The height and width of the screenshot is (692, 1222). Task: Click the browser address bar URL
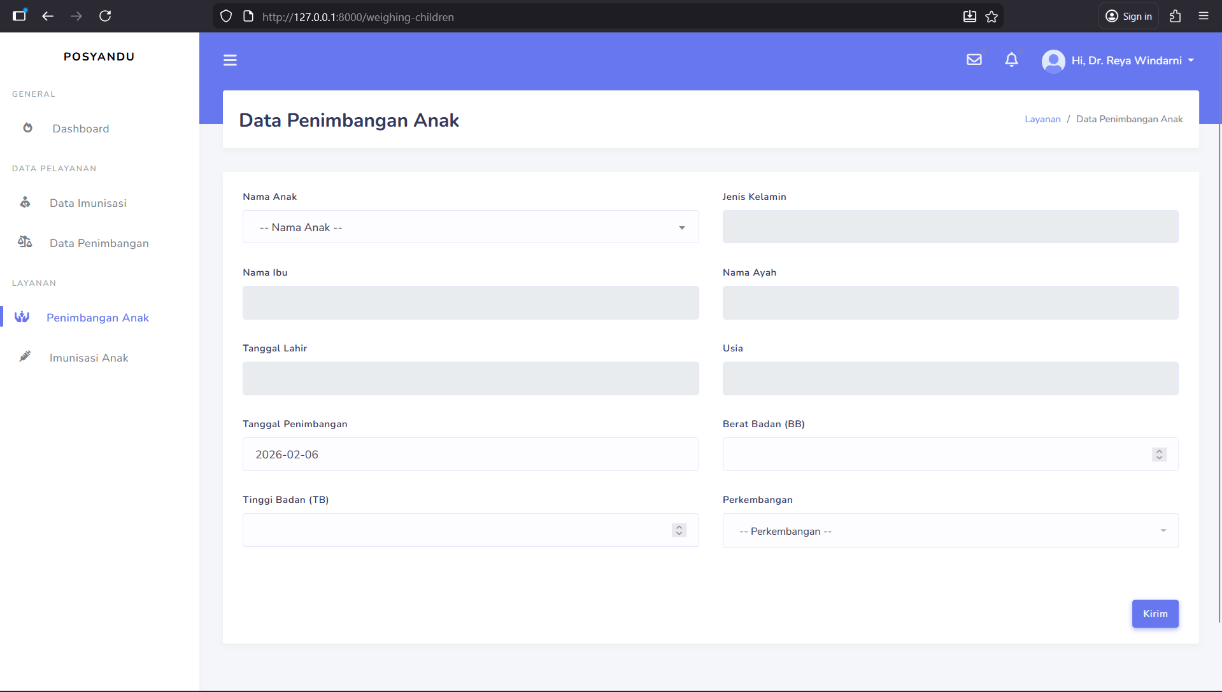coord(358,17)
